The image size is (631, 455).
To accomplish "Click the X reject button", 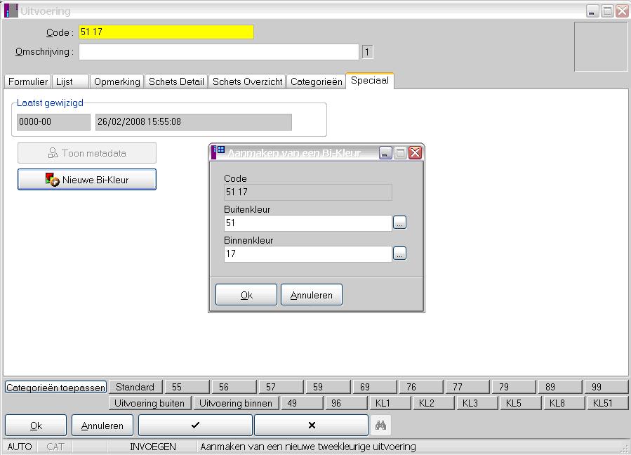I will click(312, 426).
